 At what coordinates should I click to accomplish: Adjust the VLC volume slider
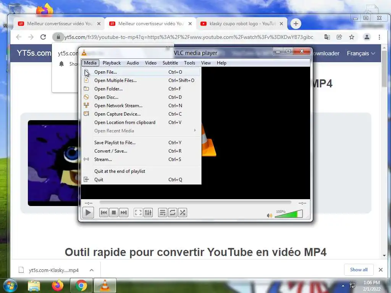click(x=289, y=214)
